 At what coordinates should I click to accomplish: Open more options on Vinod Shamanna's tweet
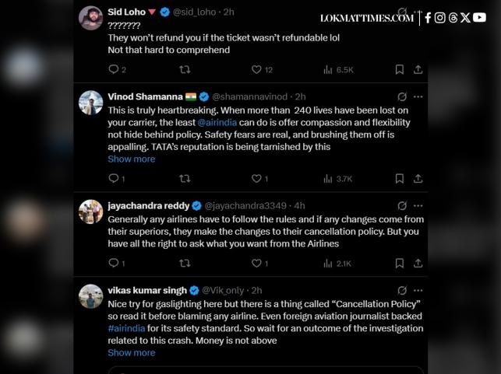pos(418,97)
